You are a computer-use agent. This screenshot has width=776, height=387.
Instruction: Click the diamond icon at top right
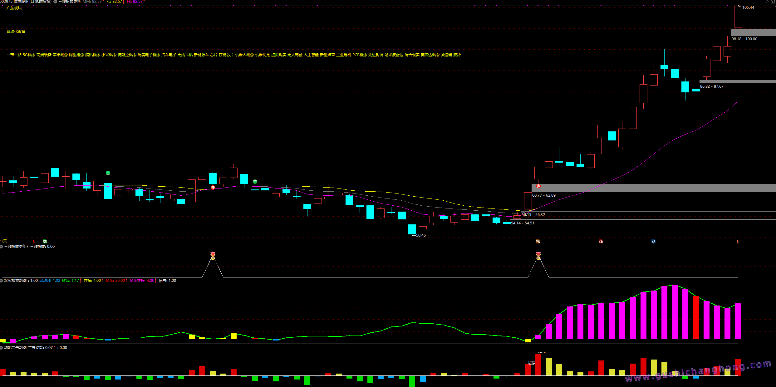[767, 2]
